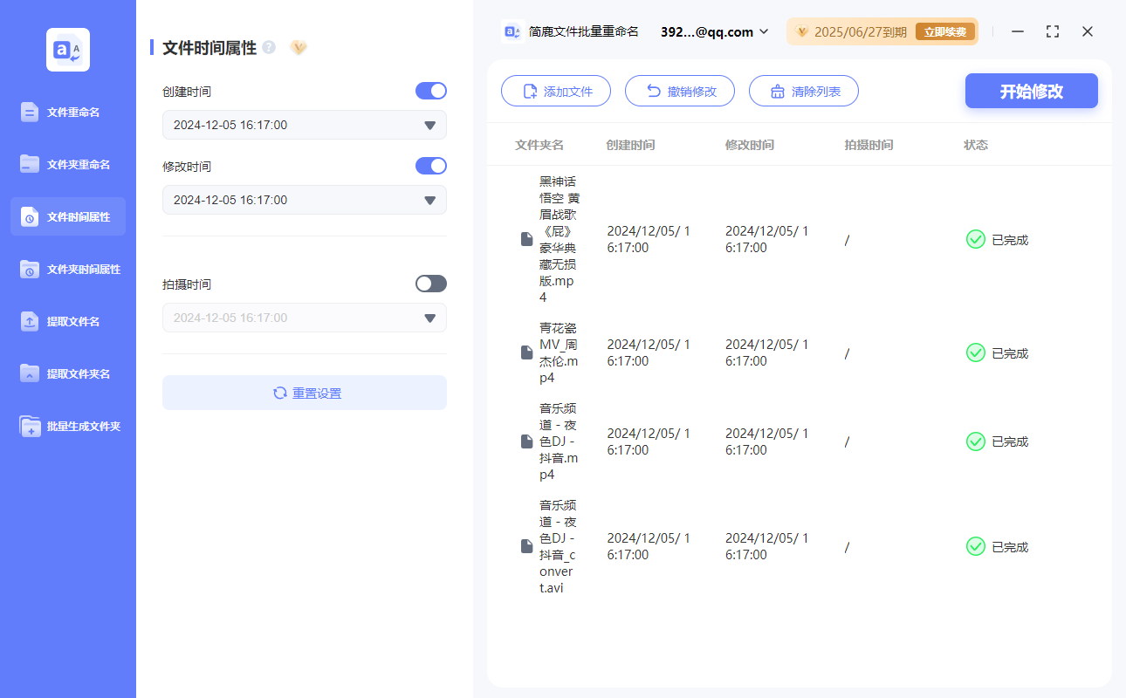Click the VIP crown icon near the title
The image size is (1126, 698).
coord(299,48)
